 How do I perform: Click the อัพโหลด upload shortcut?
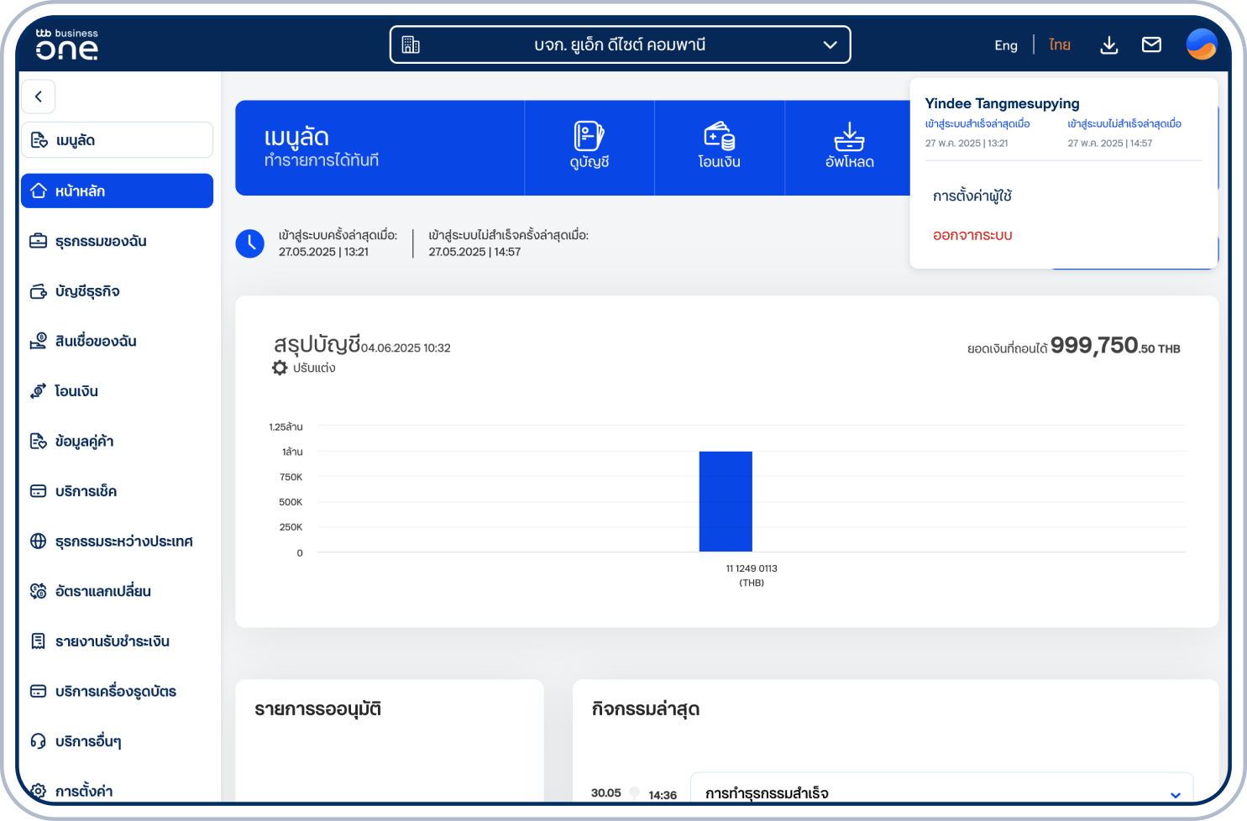[850, 148]
